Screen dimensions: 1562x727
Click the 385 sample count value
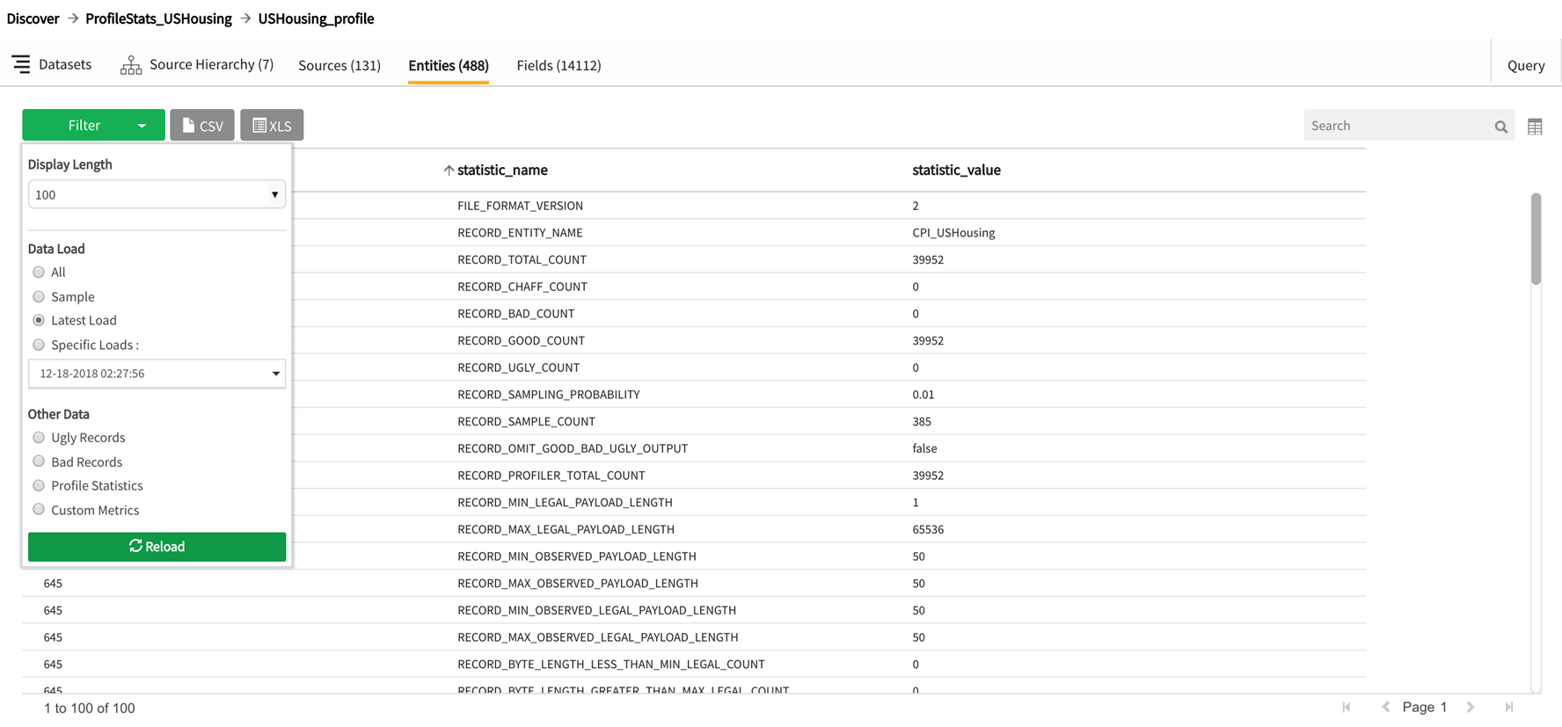[922, 422]
